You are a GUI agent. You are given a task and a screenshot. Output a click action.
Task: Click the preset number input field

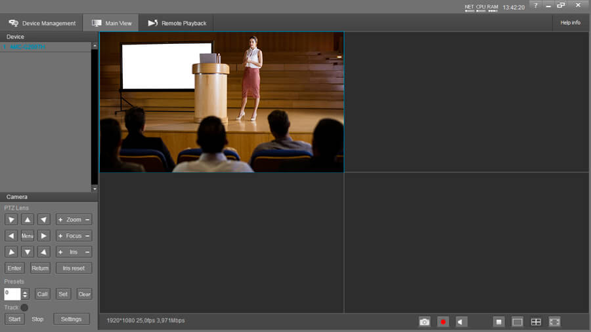(x=12, y=294)
